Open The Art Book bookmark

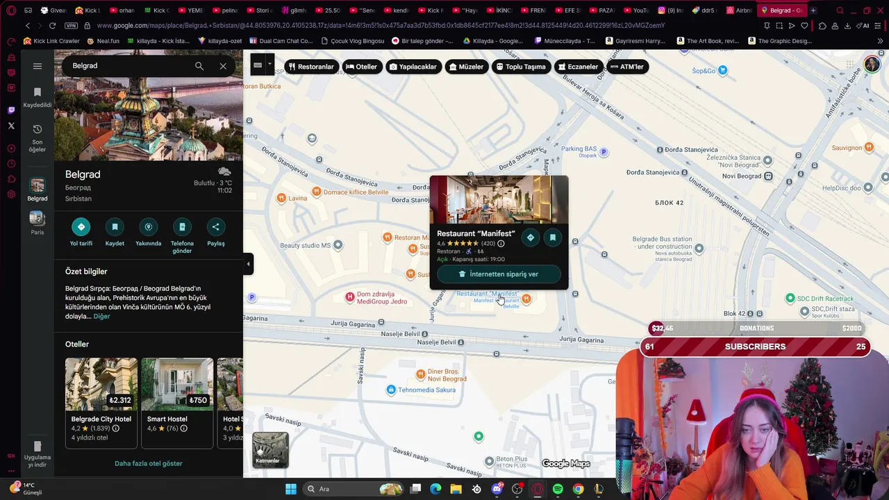(708, 41)
